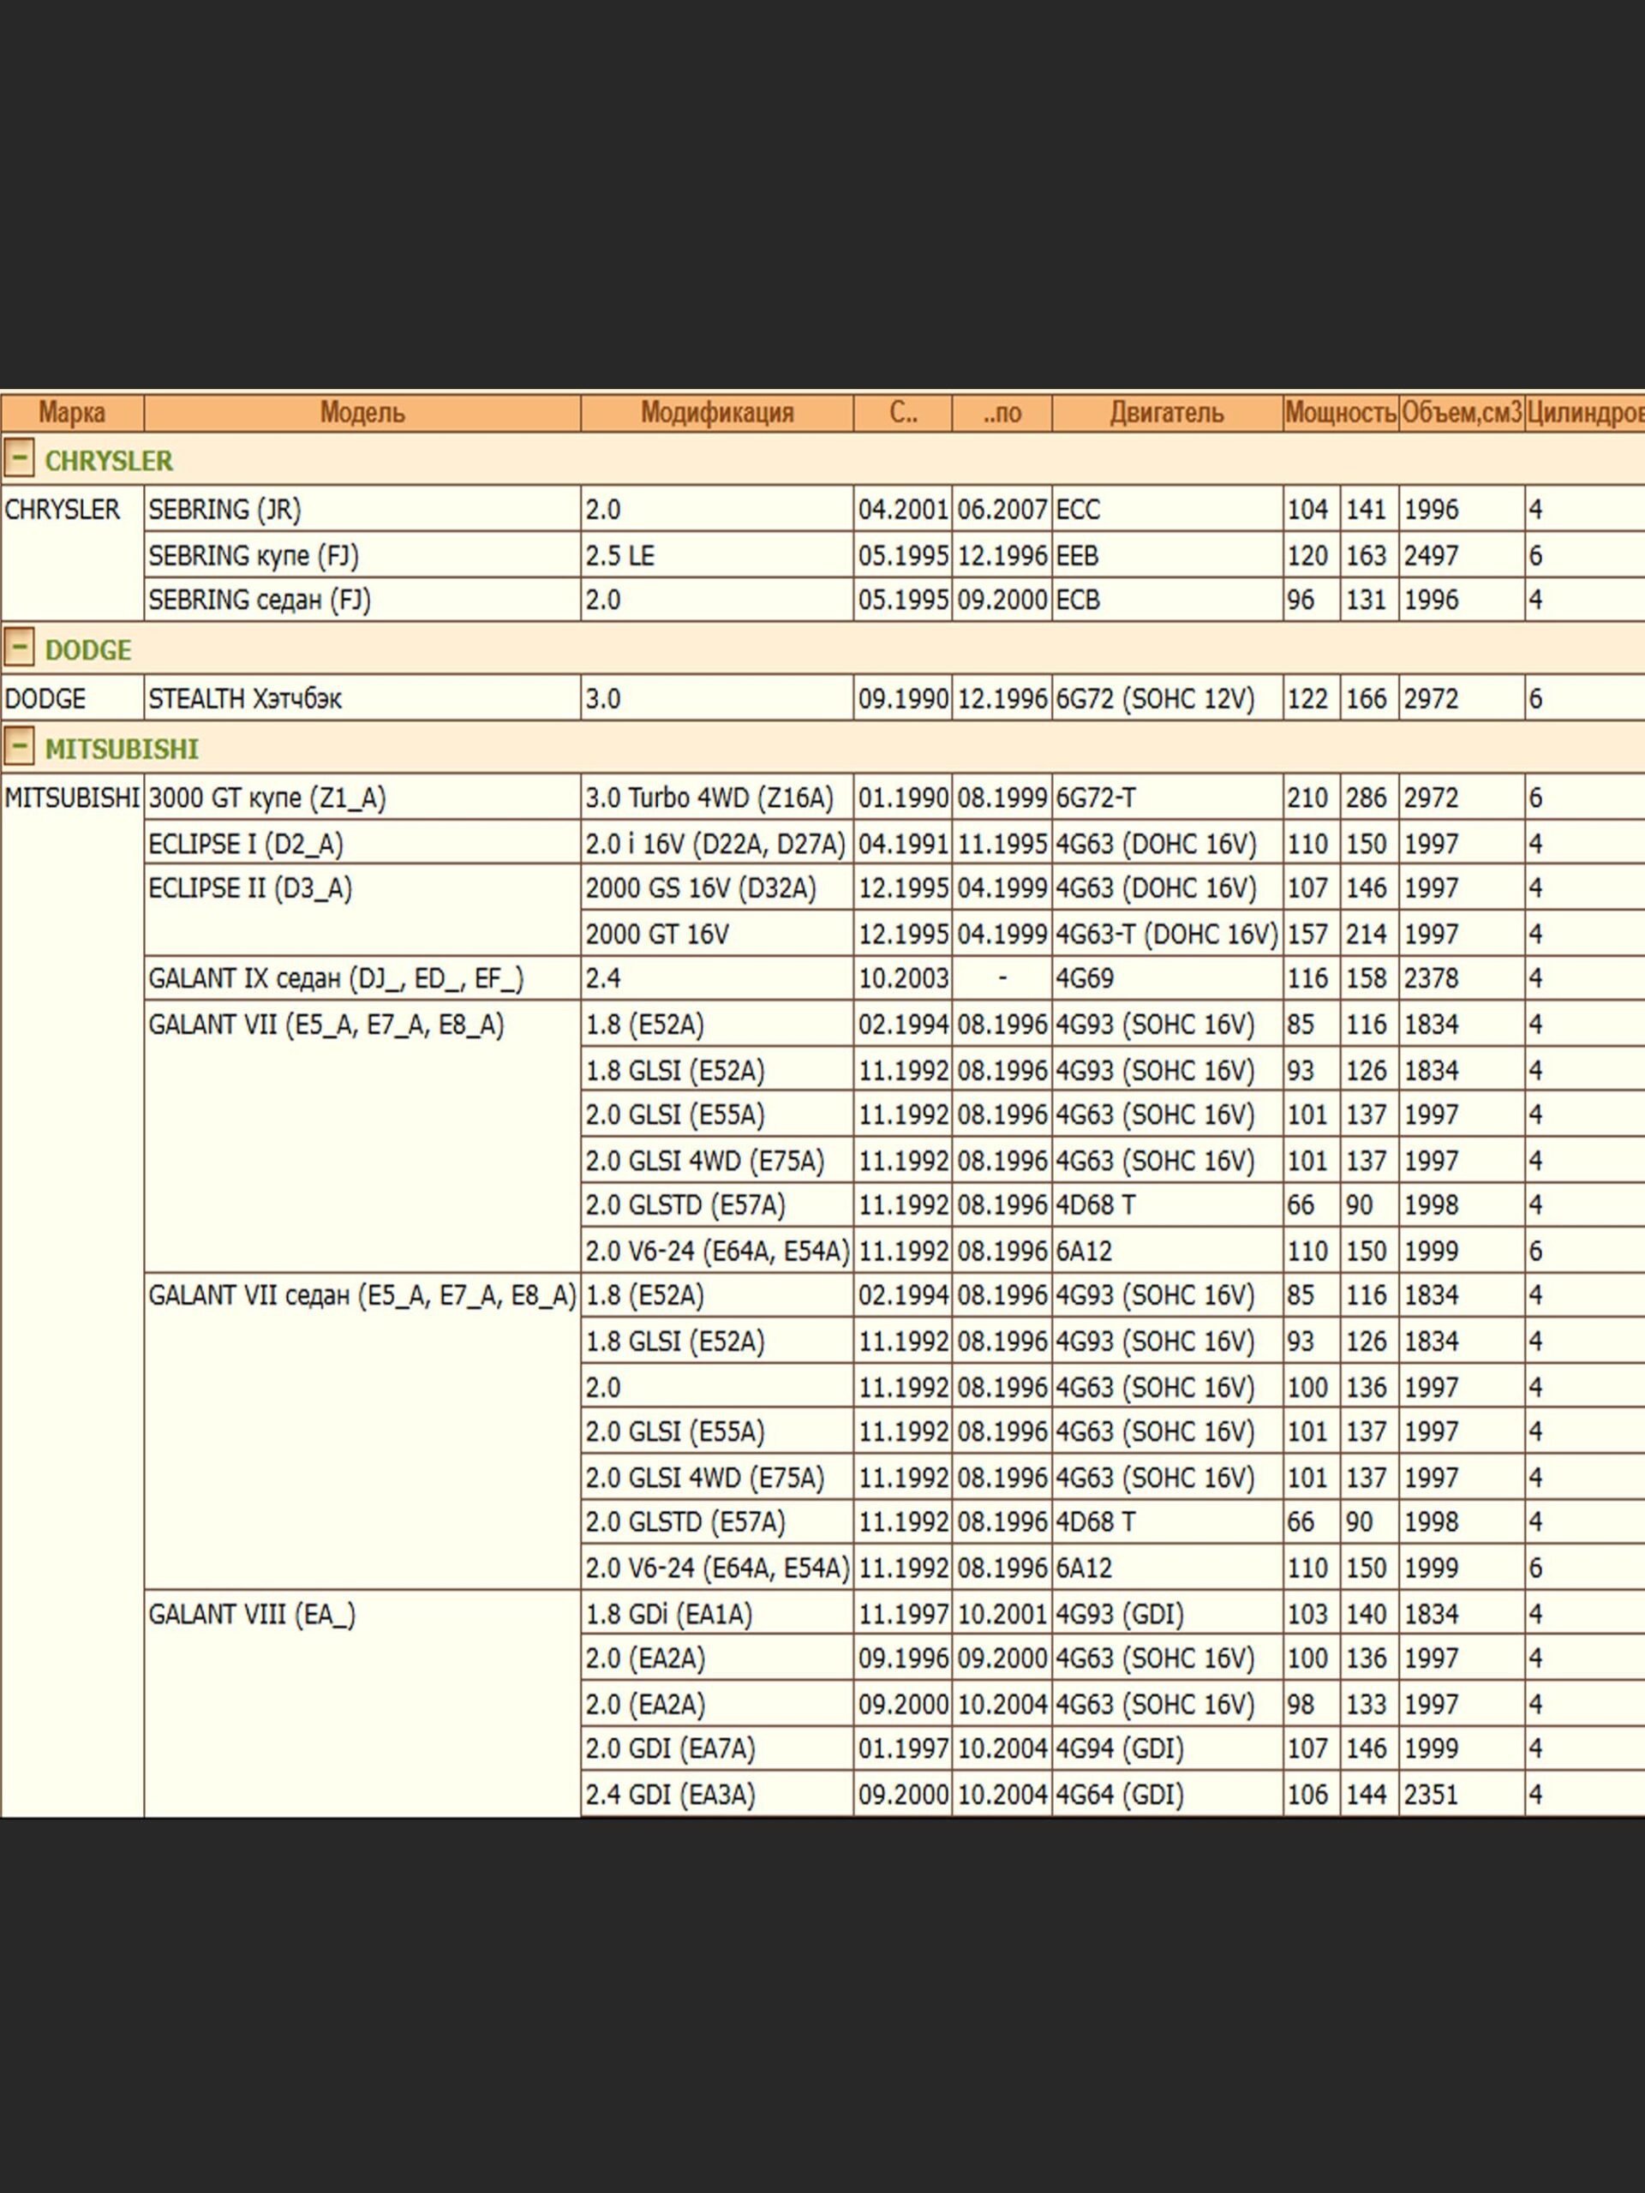This screenshot has height=2193, width=1645.
Task: Click the 2.4 GDI (EA3A) modification cell
Action: click(x=669, y=1795)
